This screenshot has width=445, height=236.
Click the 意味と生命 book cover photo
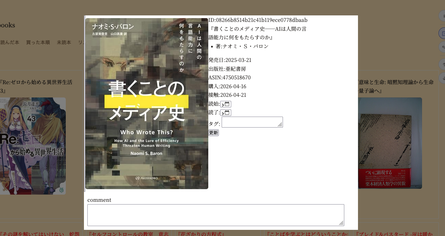(x=390, y=143)
